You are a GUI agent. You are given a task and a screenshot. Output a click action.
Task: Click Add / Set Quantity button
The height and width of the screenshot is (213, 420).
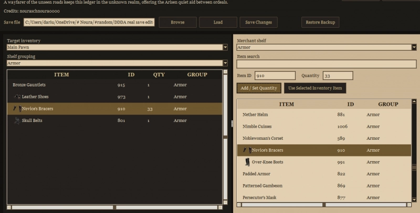pos(259,88)
